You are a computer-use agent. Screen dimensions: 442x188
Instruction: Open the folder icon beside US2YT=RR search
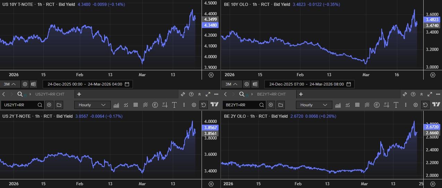click(59, 105)
